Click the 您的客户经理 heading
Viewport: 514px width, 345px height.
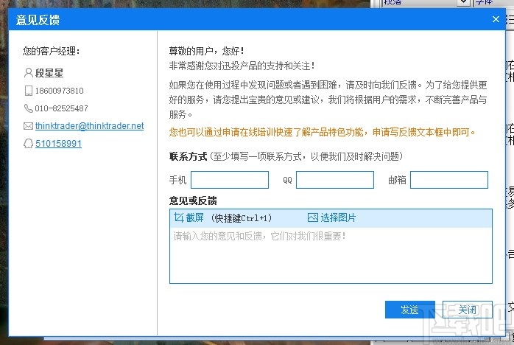pos(51,51)
